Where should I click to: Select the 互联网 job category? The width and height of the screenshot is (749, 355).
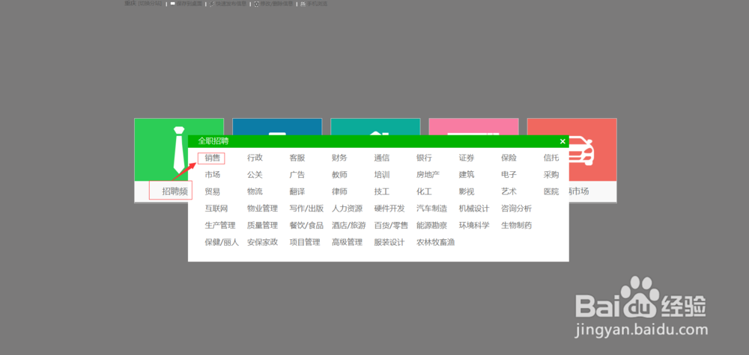coord(216,209)
